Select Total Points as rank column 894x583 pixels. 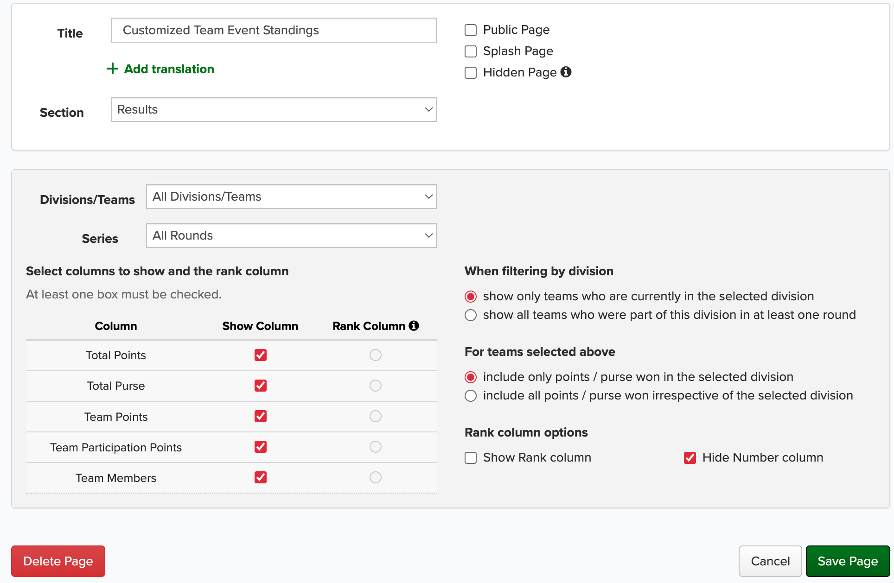pos(376,355)
